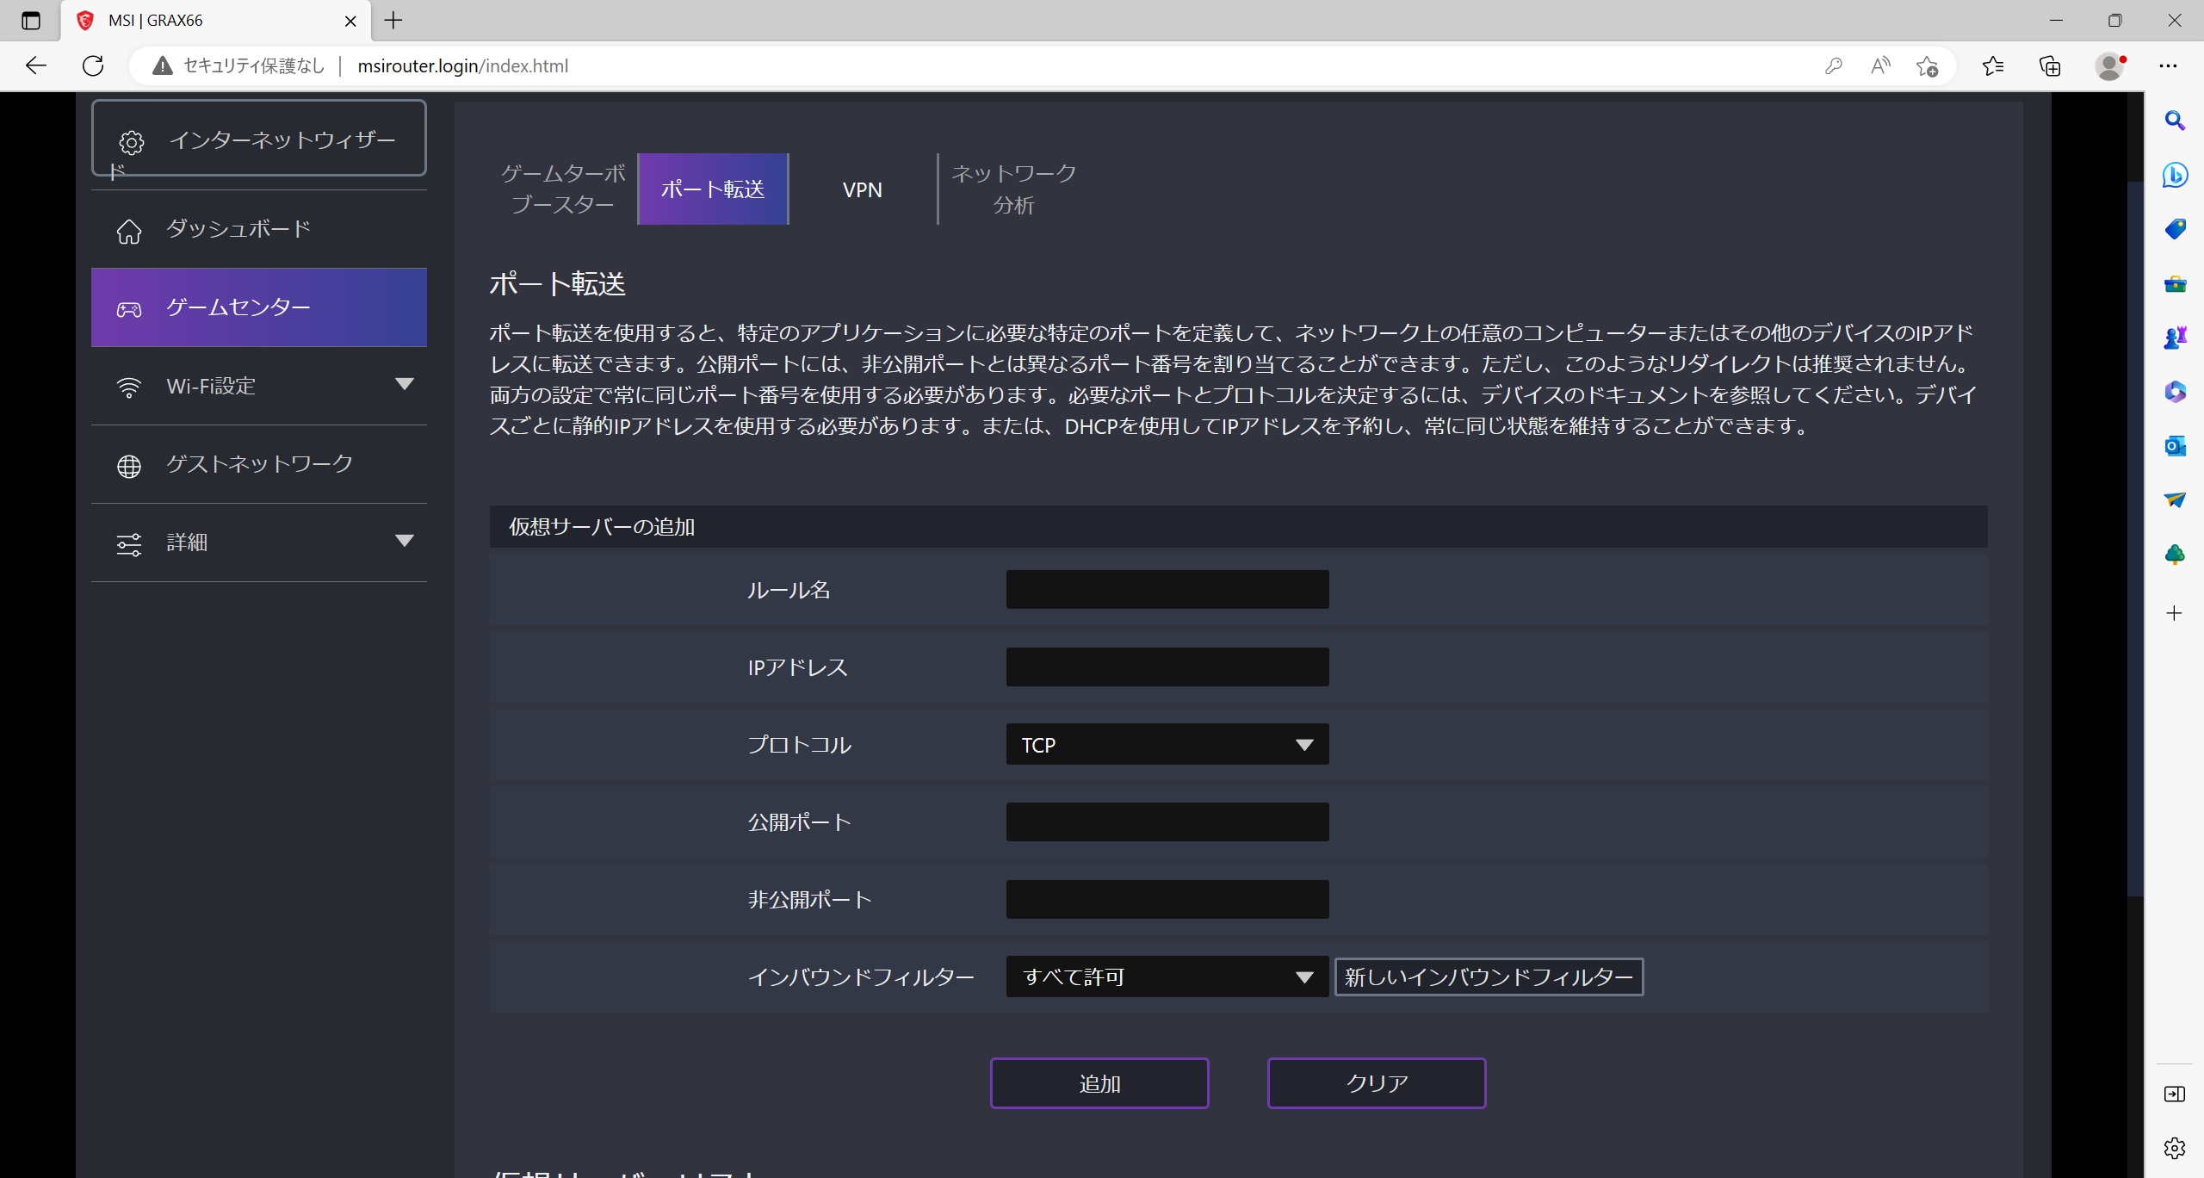Select ゲームセンター in the sidebar

(x=258, y=307)
